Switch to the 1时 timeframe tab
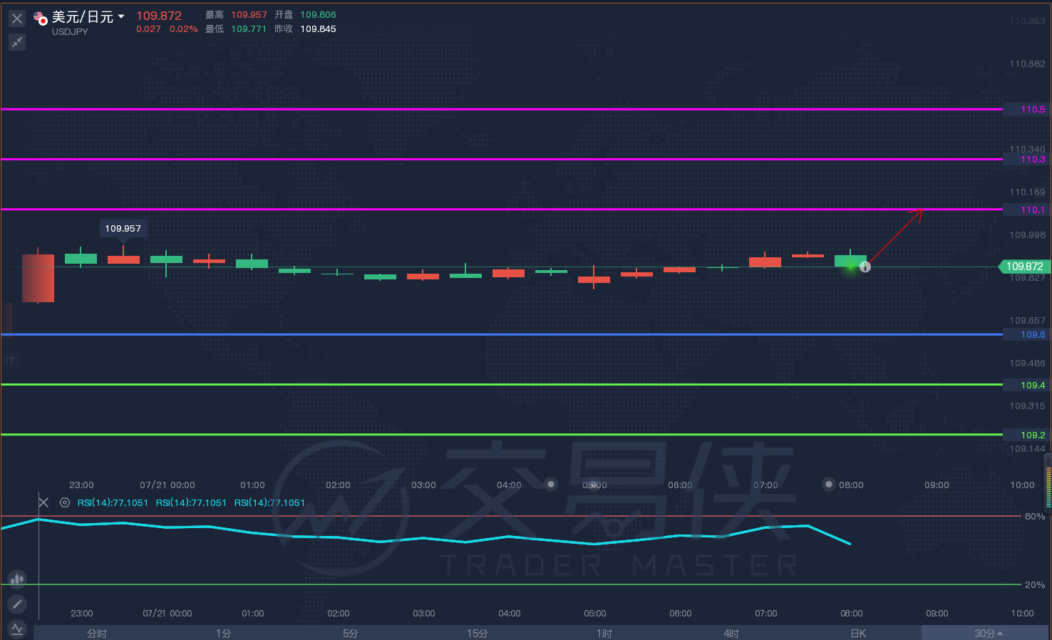The width and height of the screenshot is (1052, 640). click(x=604, y=633)
